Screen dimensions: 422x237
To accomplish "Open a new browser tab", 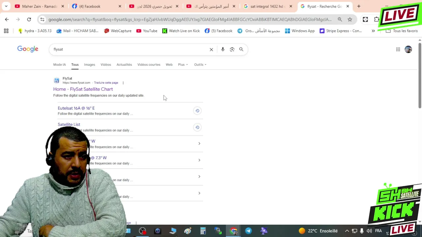I will [359, 6].
